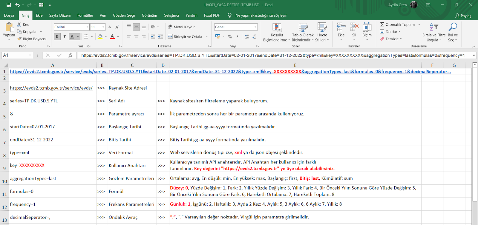Click the Aydin Oren account name
The height and width of the screenshot is (225, 478).
[397, 5]
